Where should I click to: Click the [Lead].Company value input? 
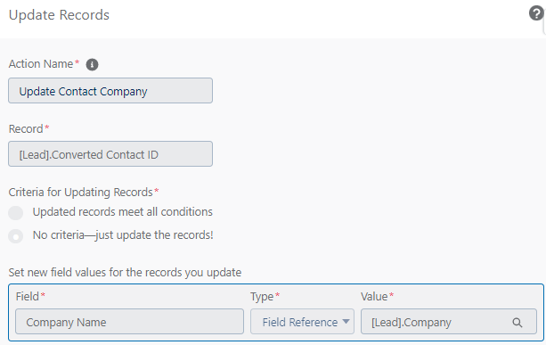click(449, 321)
